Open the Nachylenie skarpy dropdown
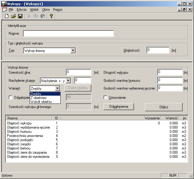Viewport: 194px width, 179px height. [68, 81]
